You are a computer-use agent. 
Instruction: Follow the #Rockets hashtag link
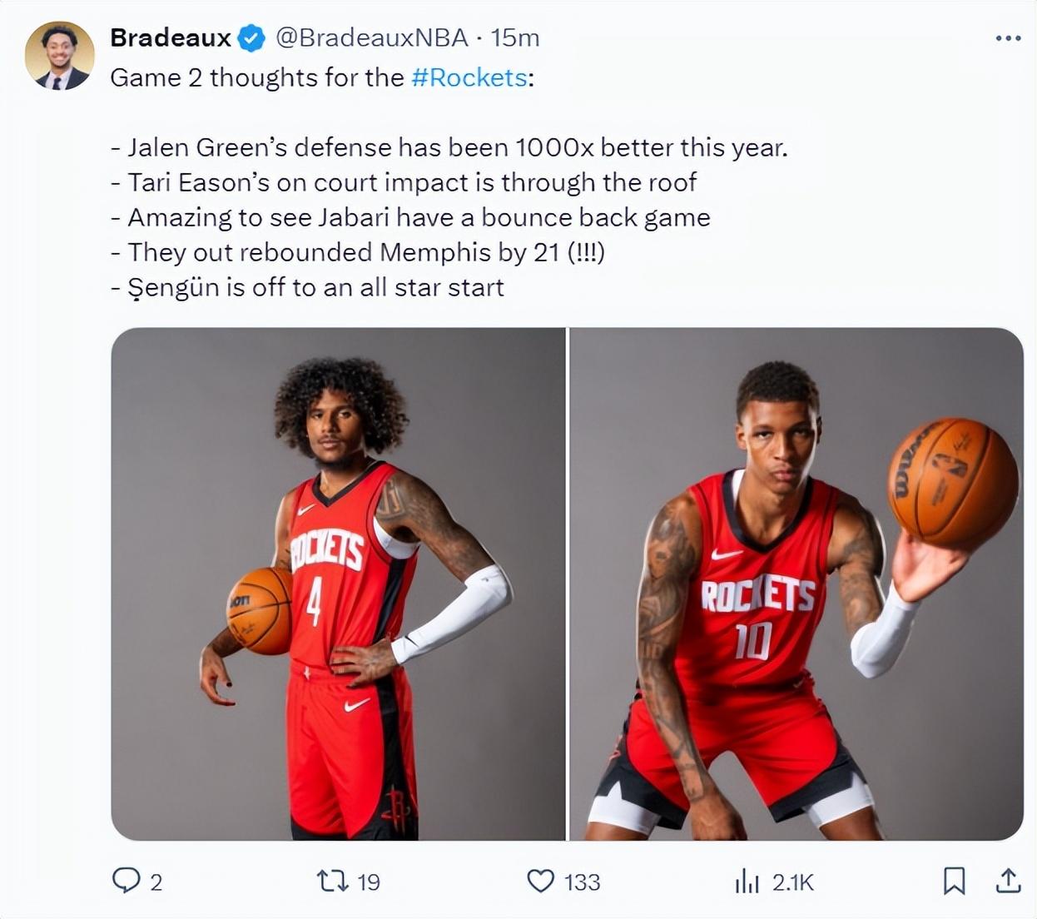pyautogui.click(x=469, y=77)
